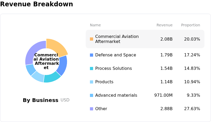
Task: Click the By Business chart label
Action: click(x=40, y=100)
